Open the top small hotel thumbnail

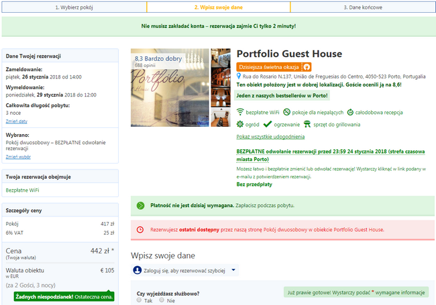coord(221,57)
